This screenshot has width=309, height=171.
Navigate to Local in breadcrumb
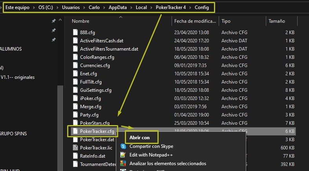(141, 7)
